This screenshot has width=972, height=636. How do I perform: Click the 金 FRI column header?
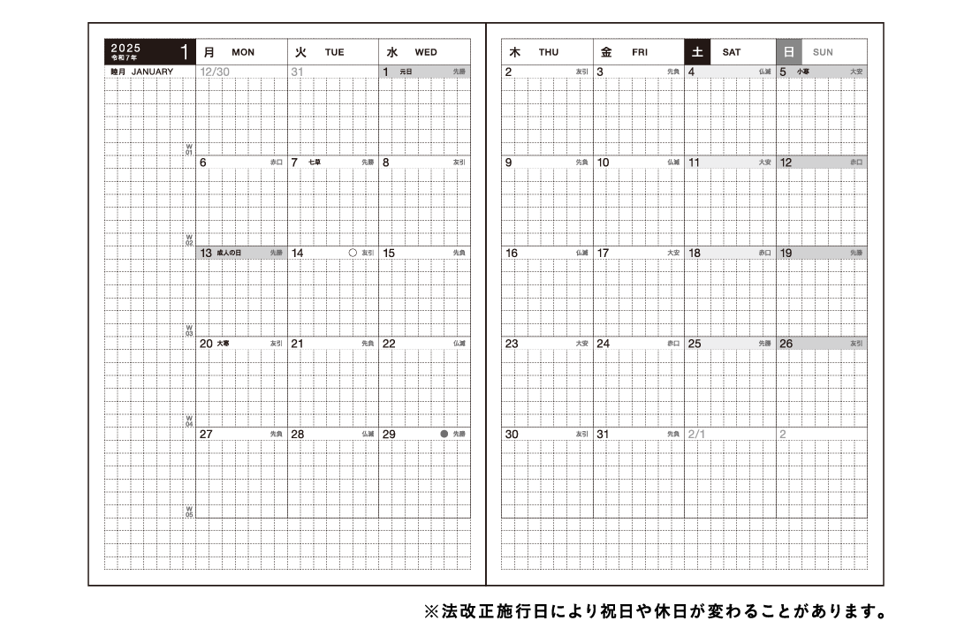[637, 52]
